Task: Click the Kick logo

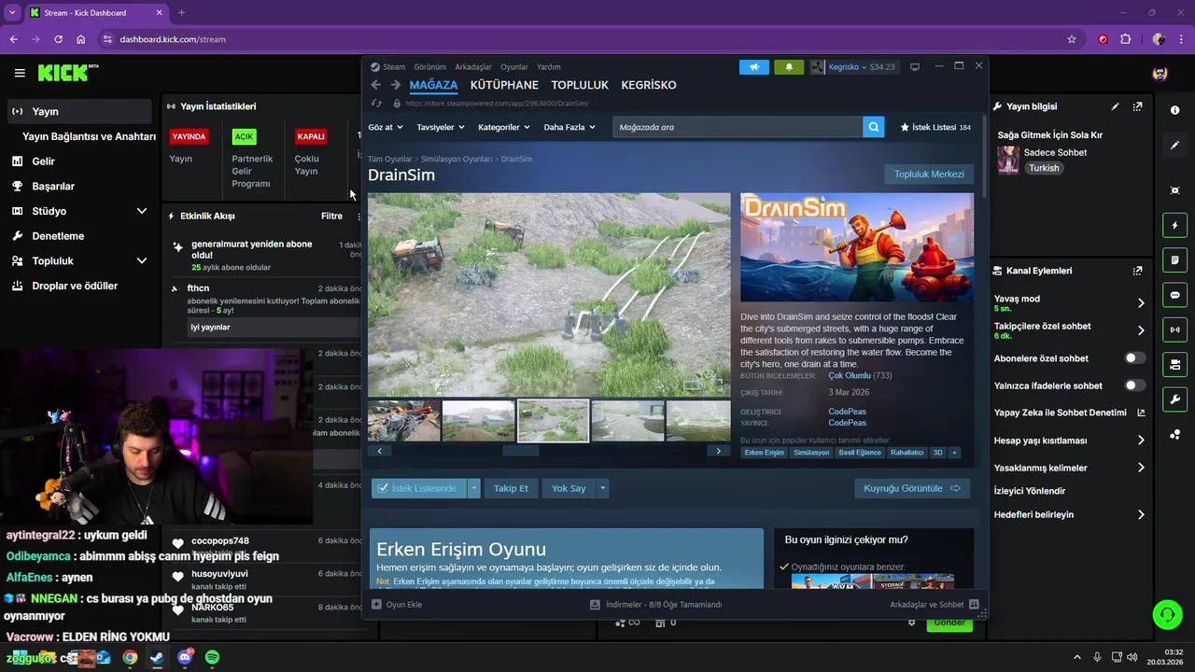Action: [x=68, y=73]
